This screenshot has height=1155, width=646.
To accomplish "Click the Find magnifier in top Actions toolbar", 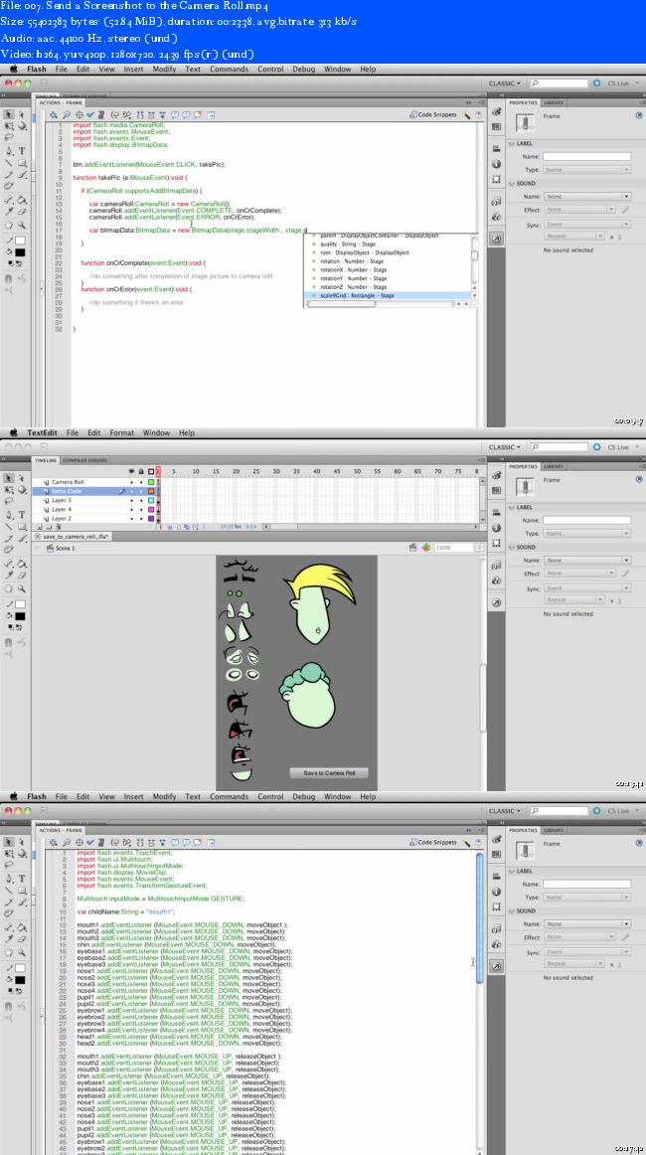I will point(67,115).
